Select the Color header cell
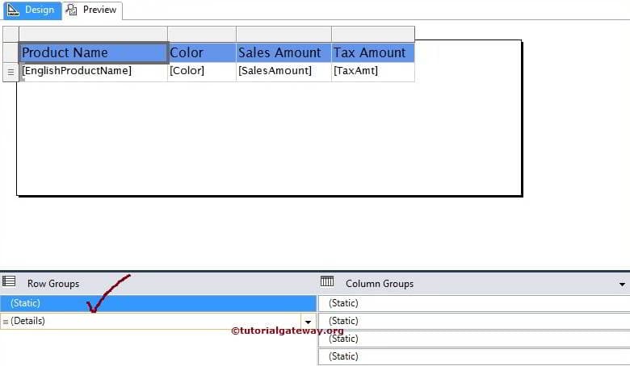 202,52
